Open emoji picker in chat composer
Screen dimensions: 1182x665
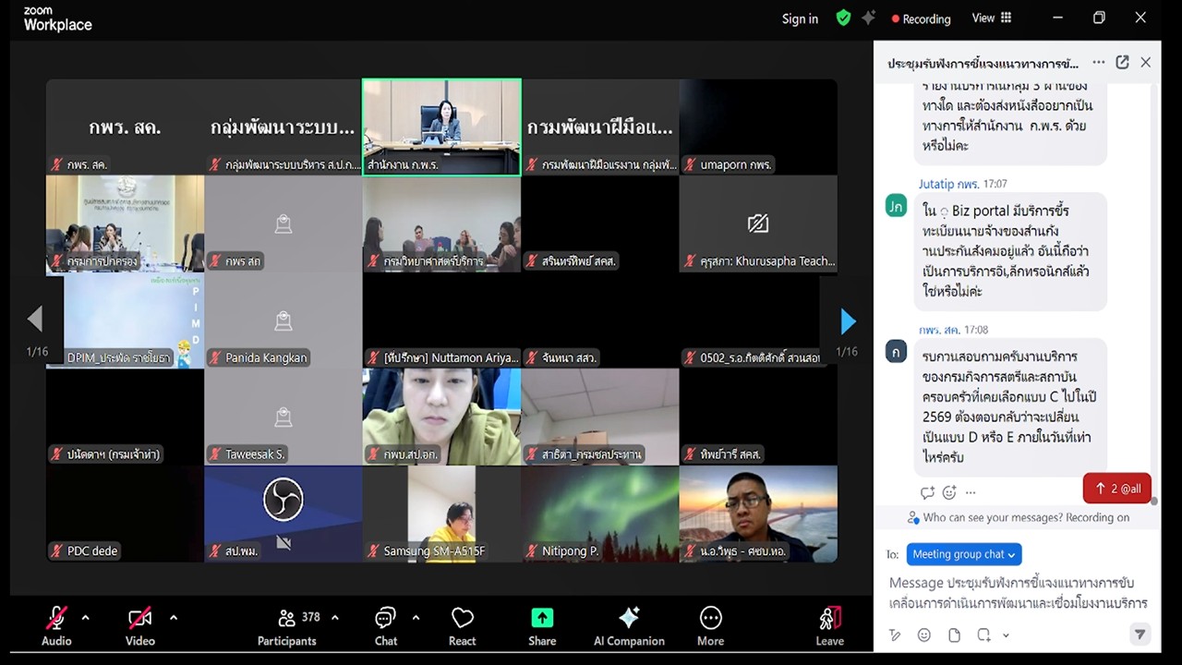(x=924, y=635)
